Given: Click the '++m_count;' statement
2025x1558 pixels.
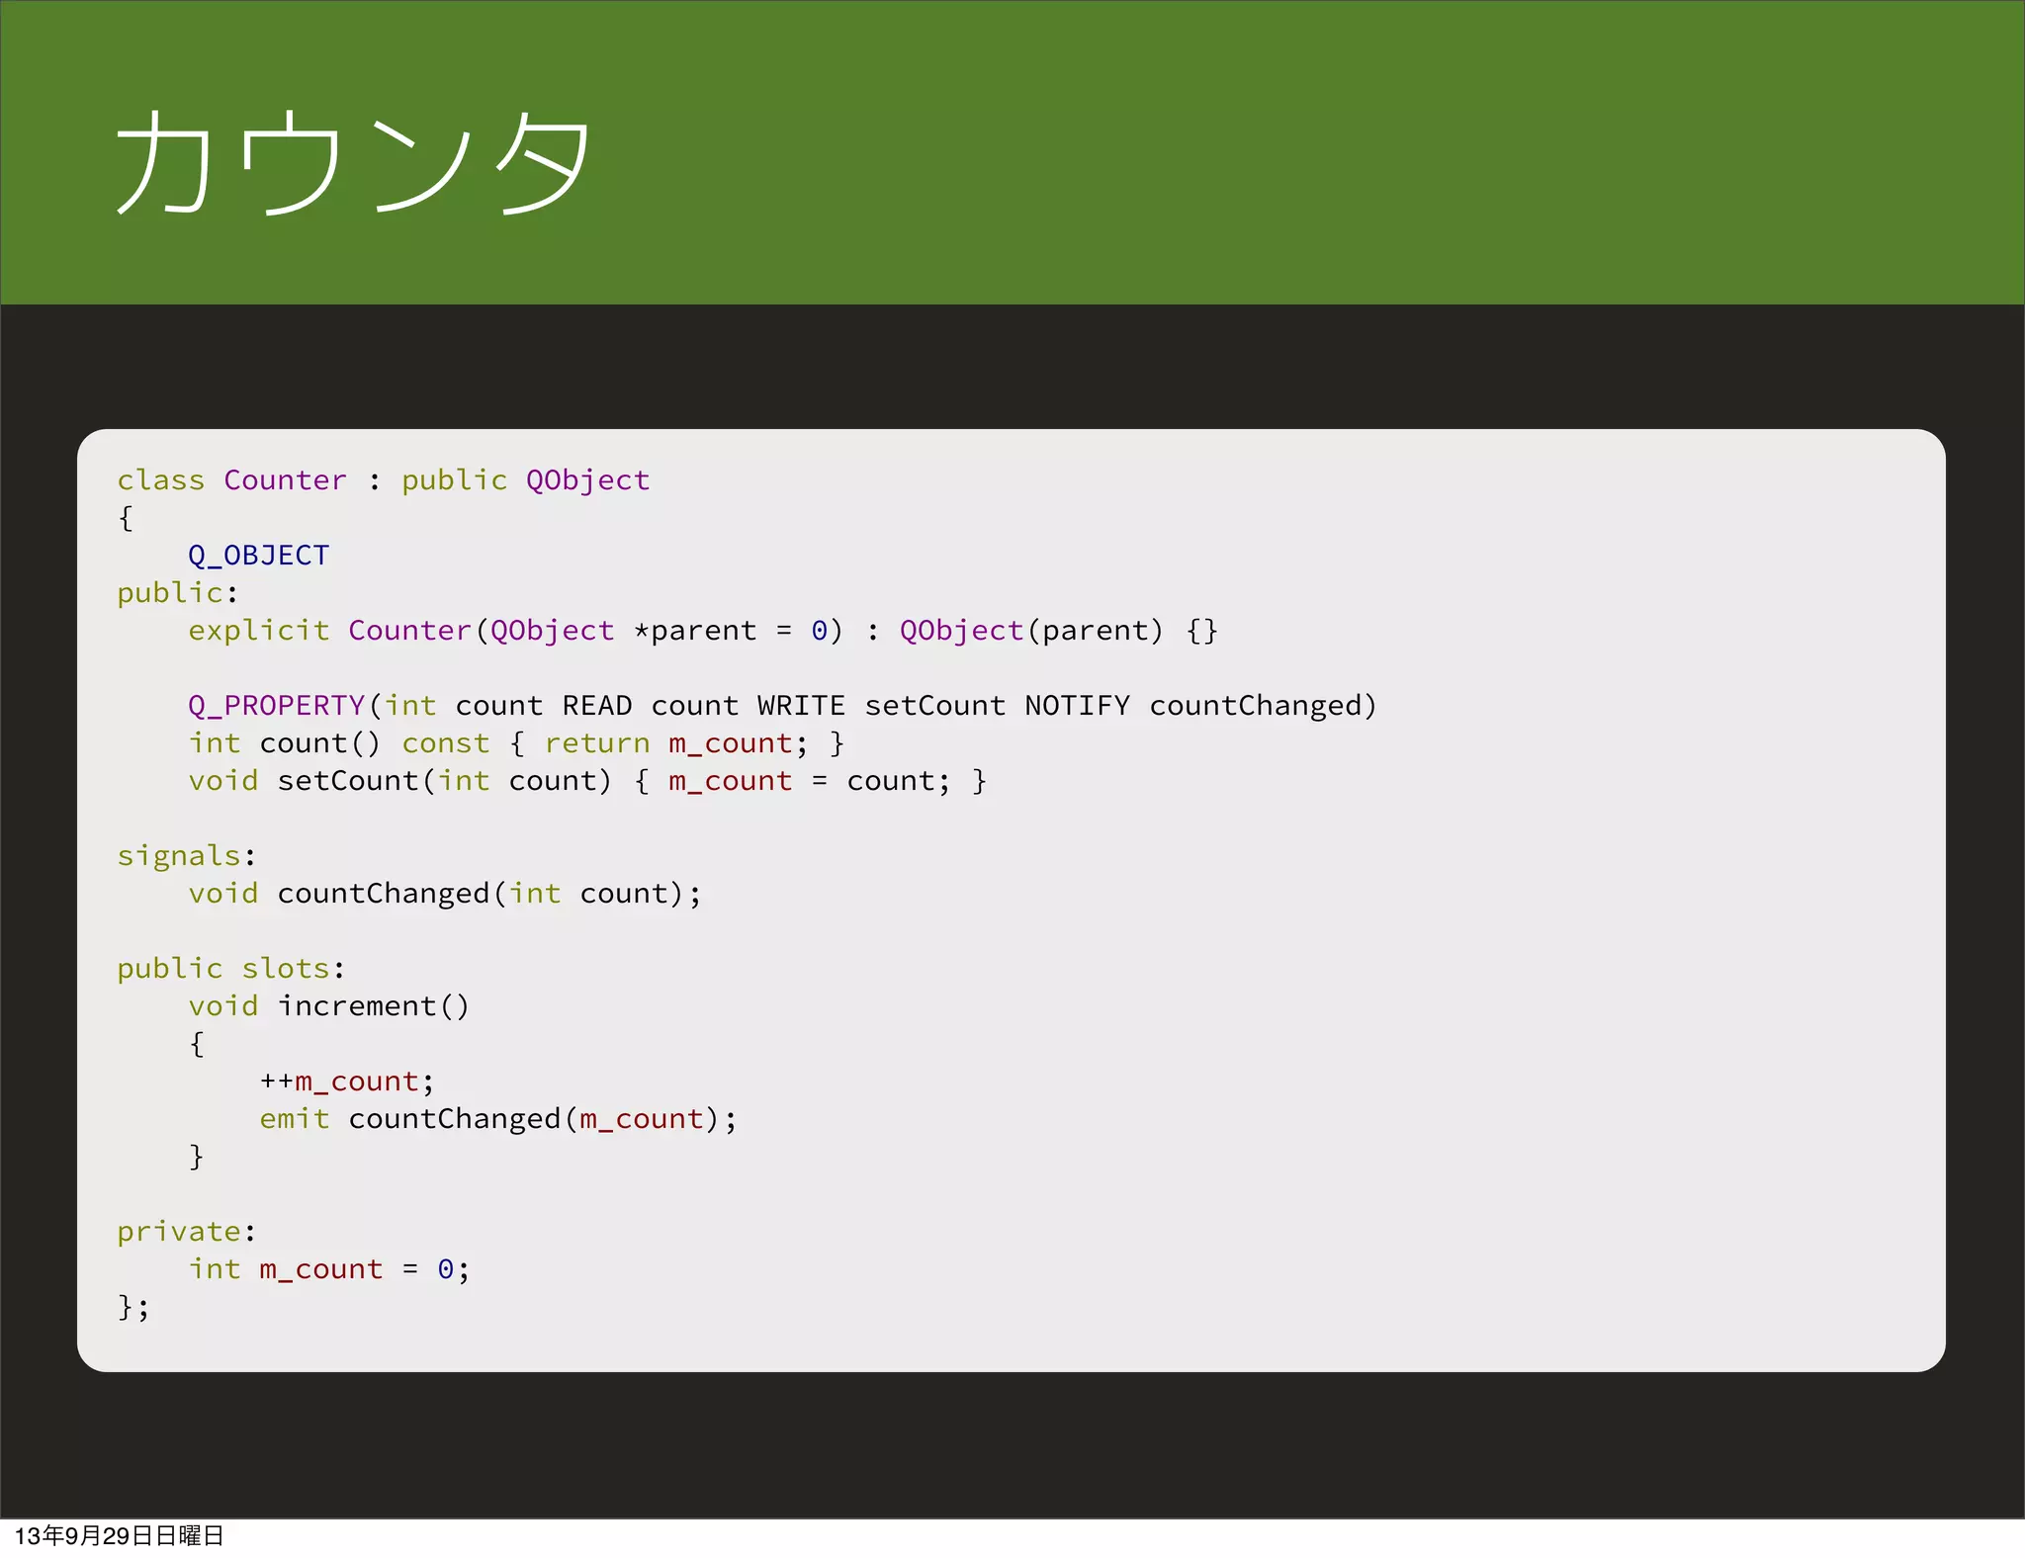Looking at the screenshot, I should point(347,1082).
